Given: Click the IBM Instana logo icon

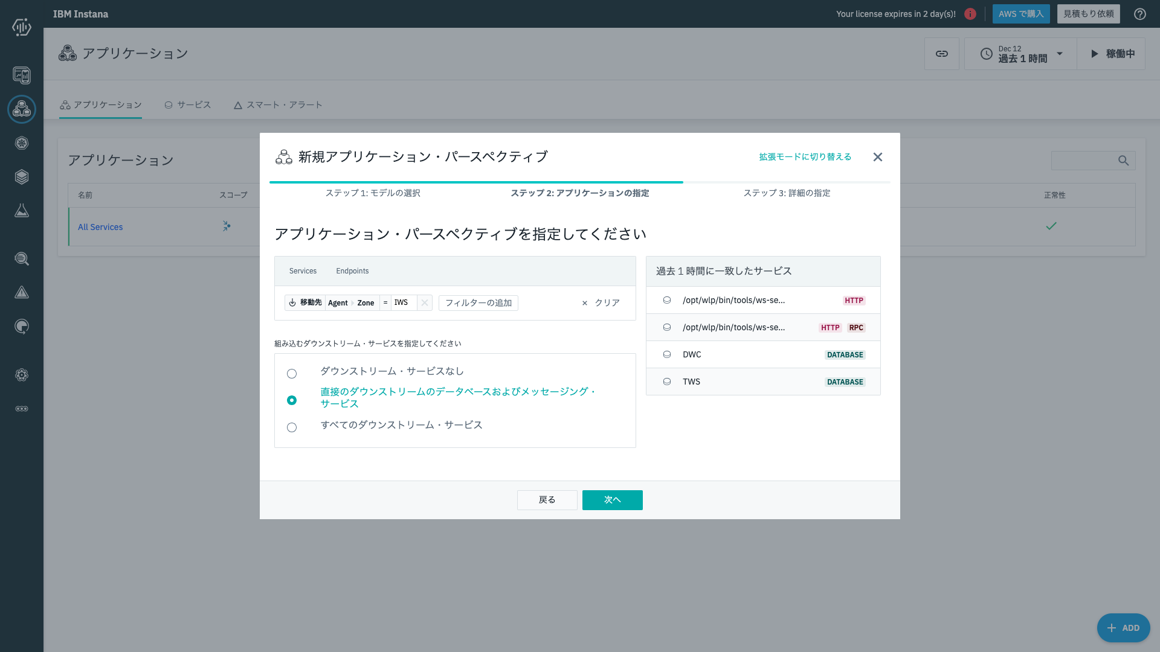Looking at the screenshot, I should coord(22,28).
